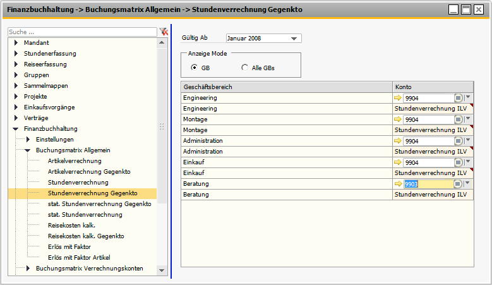Screen dimensions: 492x285
Task: Open account chooser button in Administration row
Action: click(x=459, y=141)
